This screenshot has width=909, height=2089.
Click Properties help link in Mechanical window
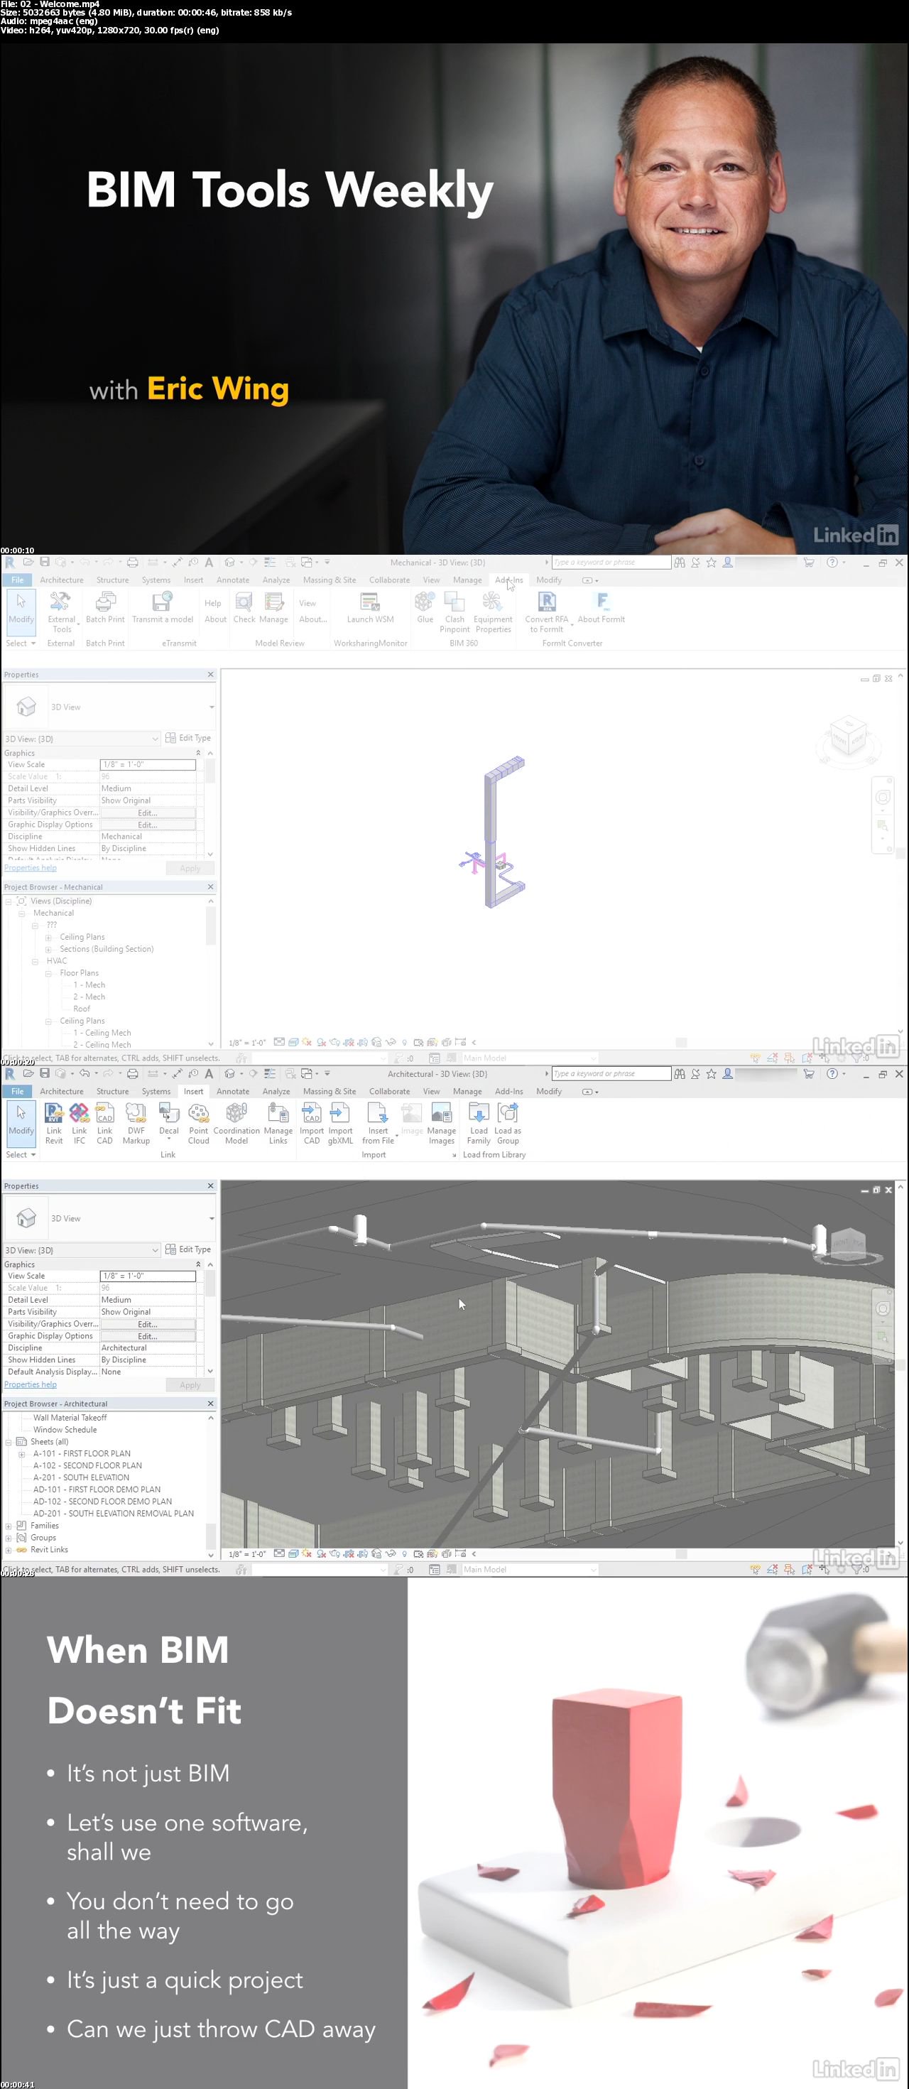(30, 869)
